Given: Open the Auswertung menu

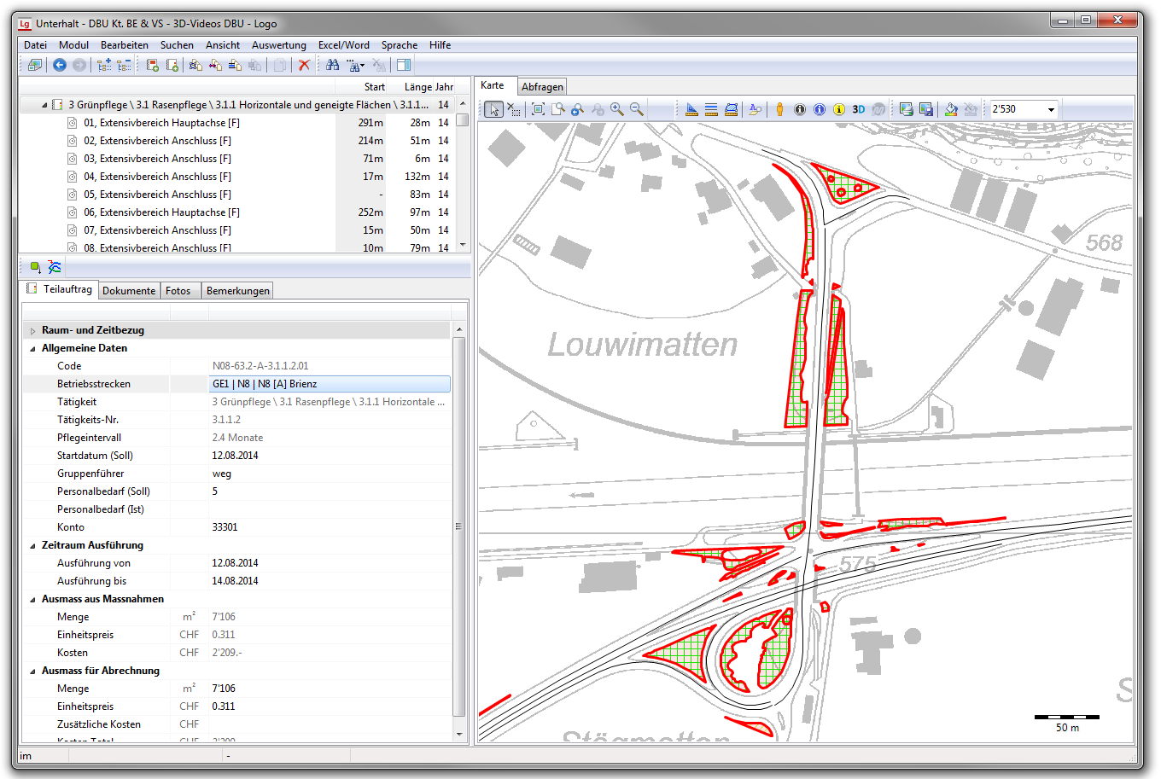Looking at the screenshot, I should point(278,45).
